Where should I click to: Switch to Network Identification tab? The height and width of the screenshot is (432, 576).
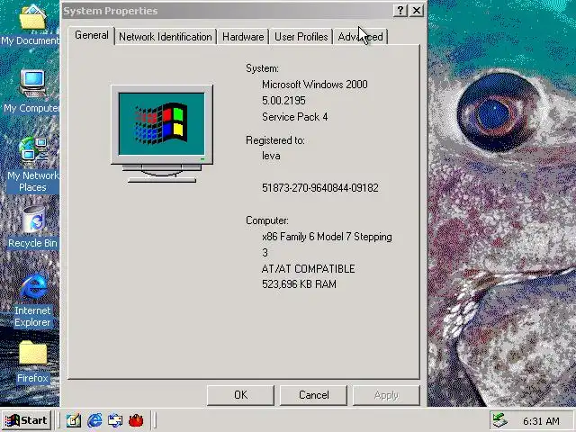click(x=166, y=37)
